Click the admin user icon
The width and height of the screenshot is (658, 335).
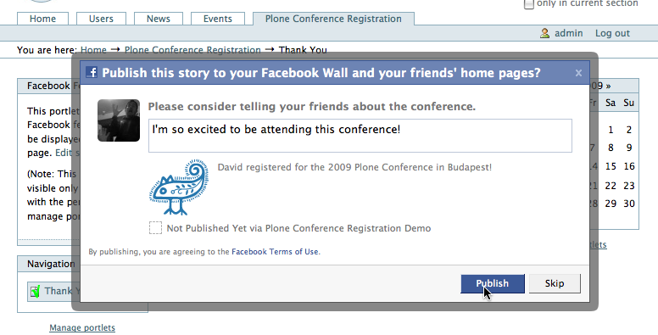(544, 33)
